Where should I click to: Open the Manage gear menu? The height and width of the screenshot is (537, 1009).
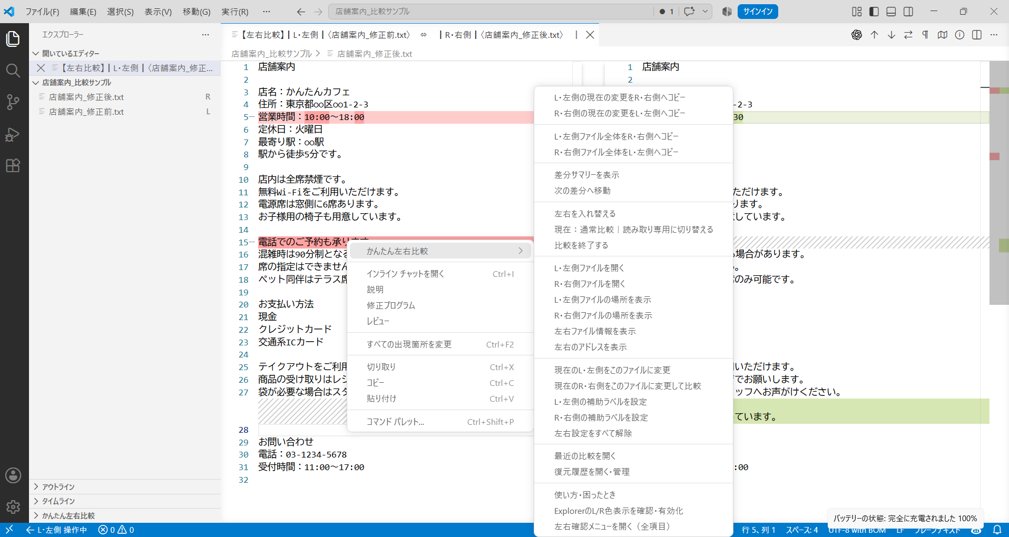pyautogui.click(x=13, y=507)
